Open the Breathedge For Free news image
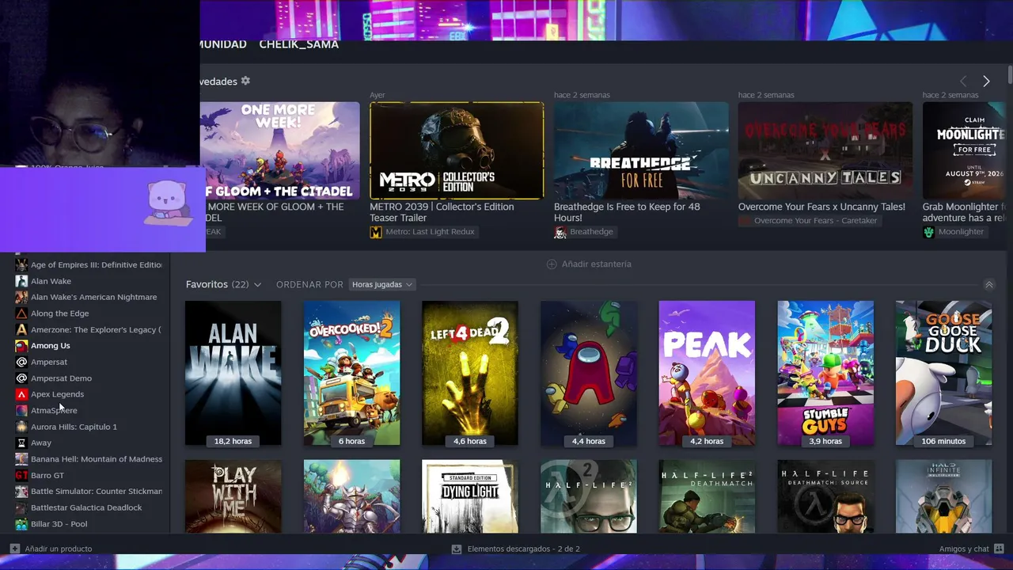 coord(641,150)
